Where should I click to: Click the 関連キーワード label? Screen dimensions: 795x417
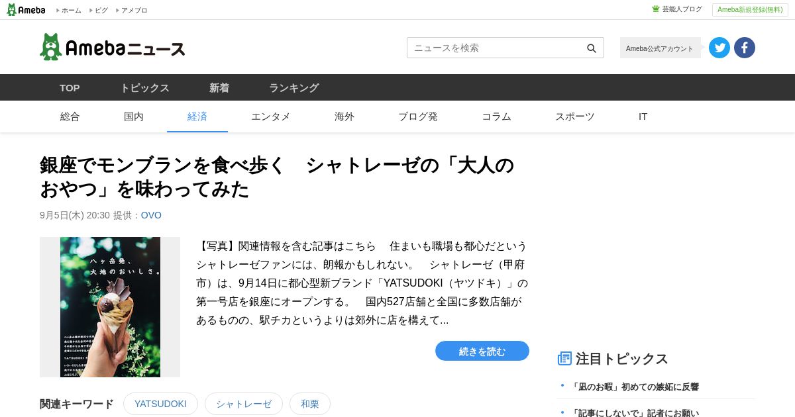[77, 404]
